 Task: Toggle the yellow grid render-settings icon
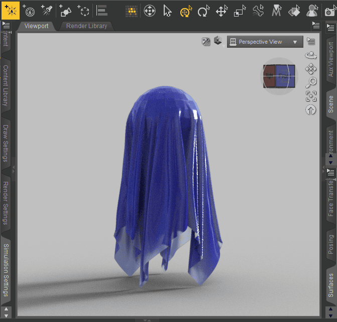coord(131,11)
